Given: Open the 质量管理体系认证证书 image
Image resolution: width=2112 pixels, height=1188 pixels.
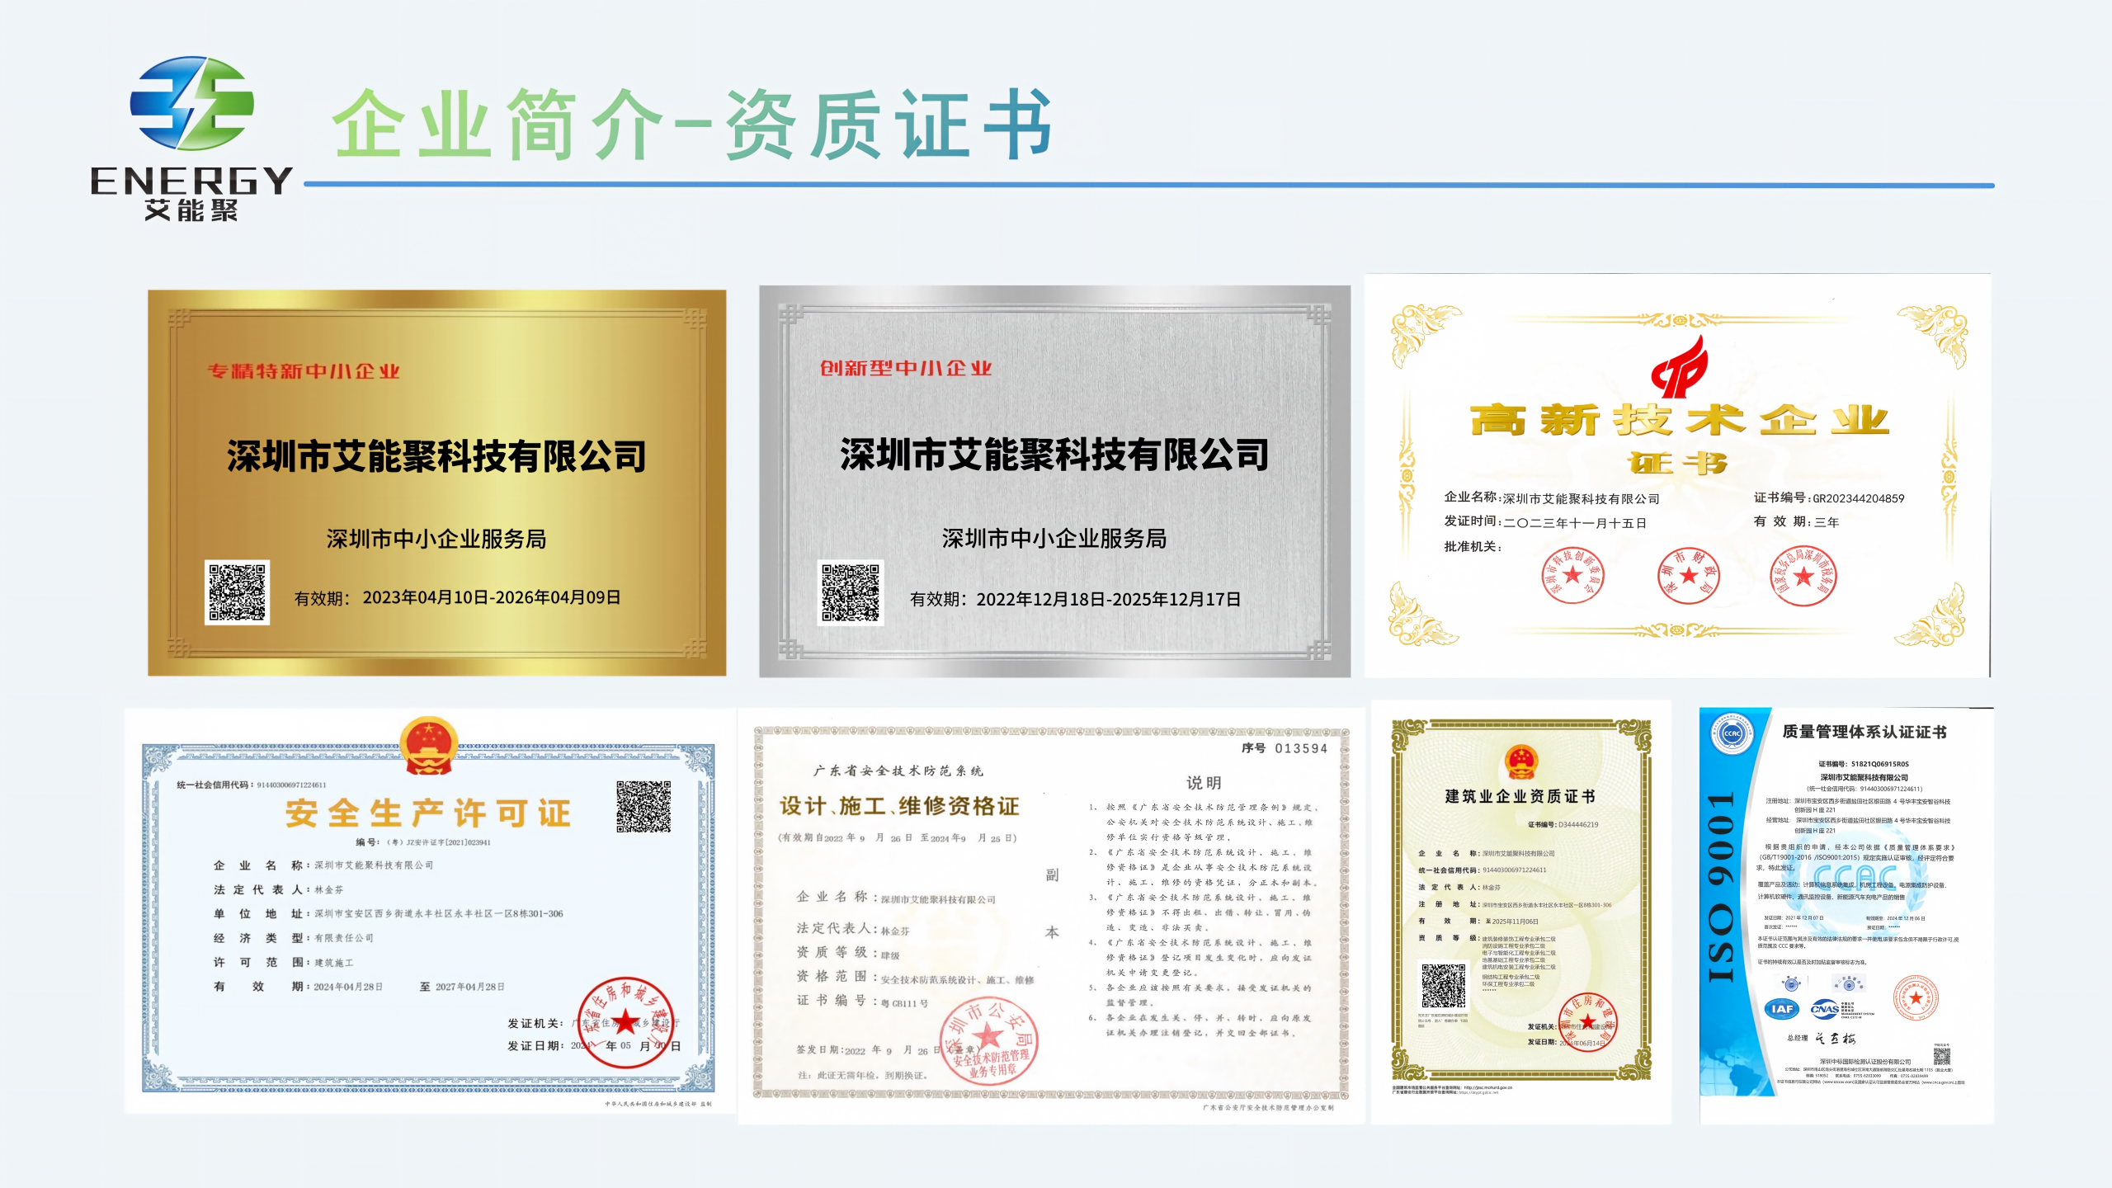Looking at the screenshot, I should 1846,915.
